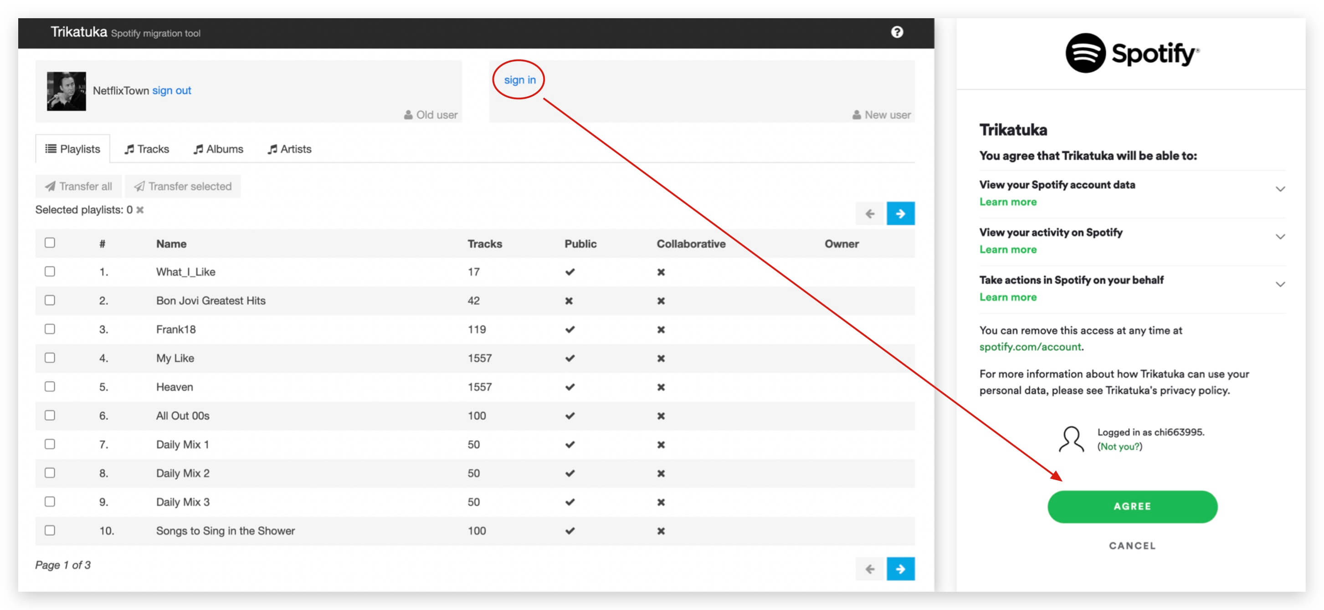Image resolution: width=1324 pixels, height=610 pixels.
Task: Check the Heaven playlist checkbox
Action: (x=49, y=386)
